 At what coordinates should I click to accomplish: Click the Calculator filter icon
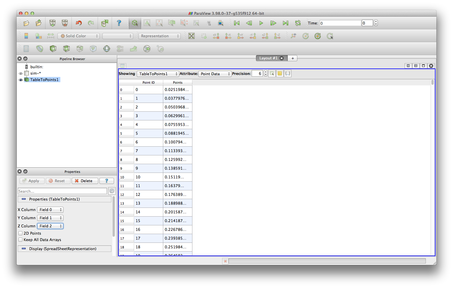[26, 49]
